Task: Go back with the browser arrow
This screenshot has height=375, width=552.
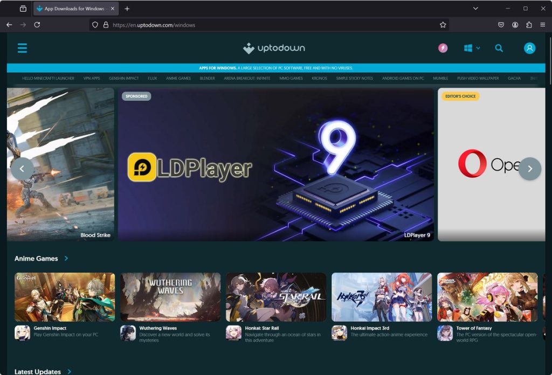Action: [x=10, y=25]
